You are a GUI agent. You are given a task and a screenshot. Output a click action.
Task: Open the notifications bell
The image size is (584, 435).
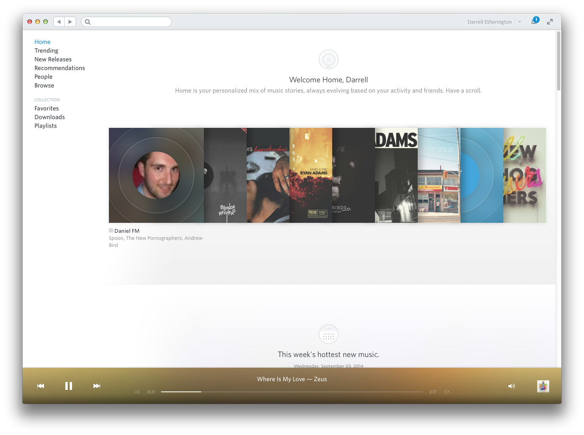[x=534, y=21]
